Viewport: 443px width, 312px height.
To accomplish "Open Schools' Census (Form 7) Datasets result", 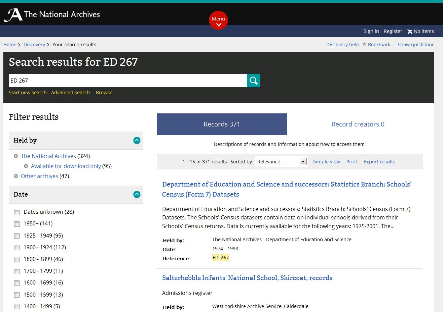I will click(287, 189).
